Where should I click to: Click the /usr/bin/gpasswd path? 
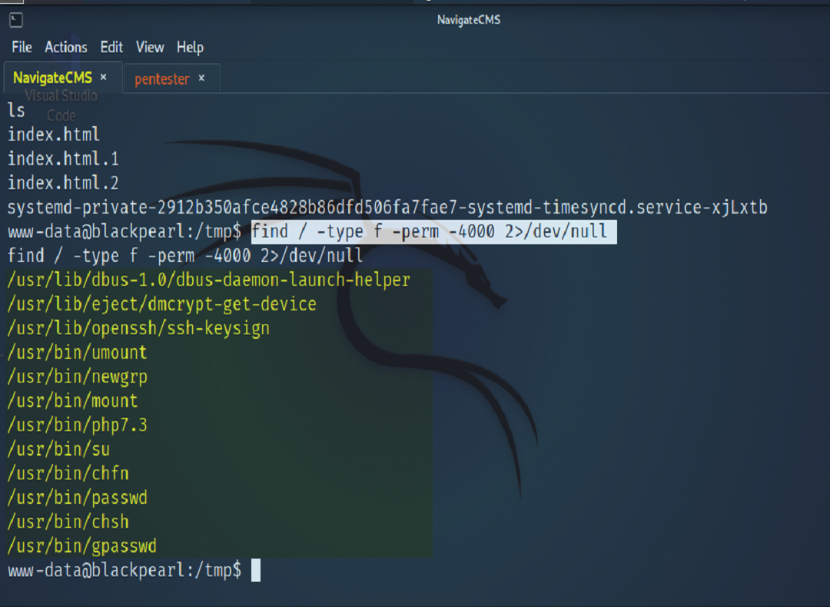coord(82,546)
